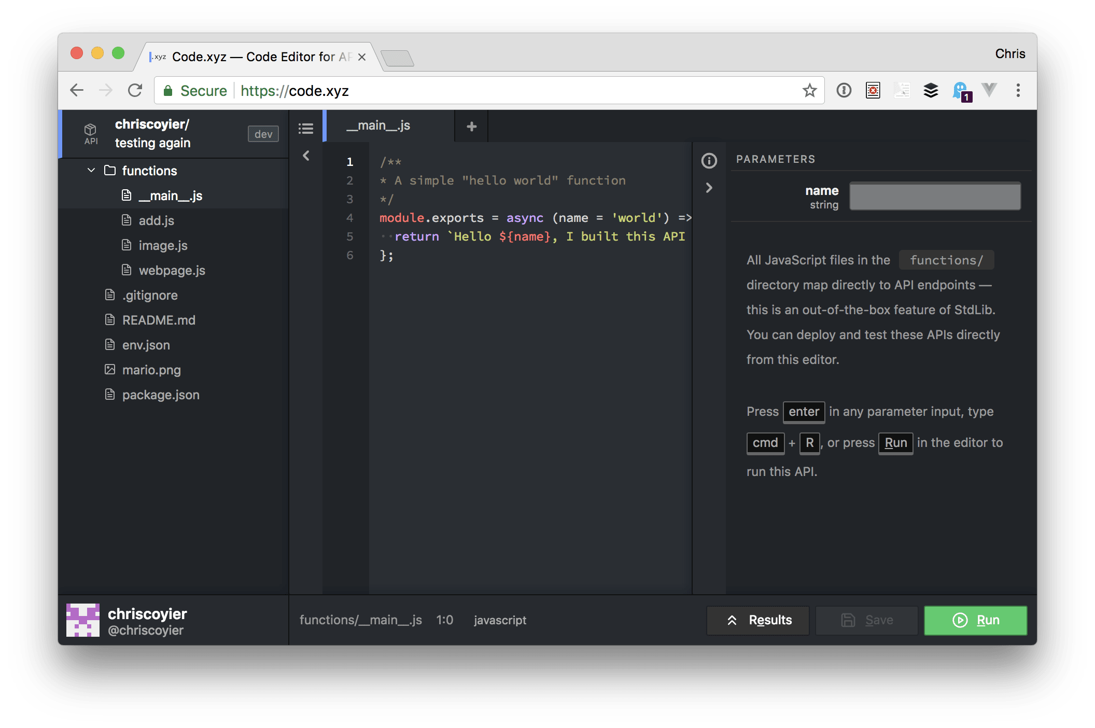Image resolution: width=1095 pixels, height=728 pixels.
Task: Collapse the file tree with the chevron icon
Action: point(306,156)
